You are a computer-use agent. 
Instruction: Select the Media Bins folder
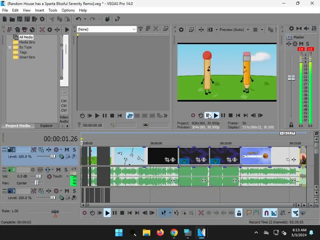[x=27, y=42]
